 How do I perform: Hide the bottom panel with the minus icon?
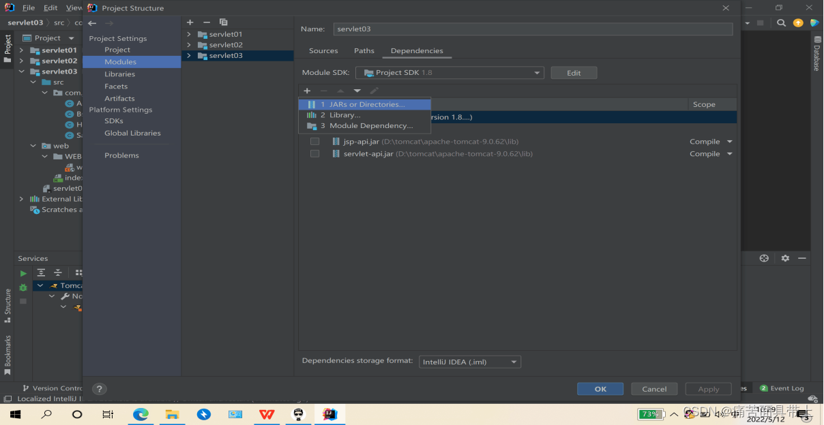coord(802,258)
